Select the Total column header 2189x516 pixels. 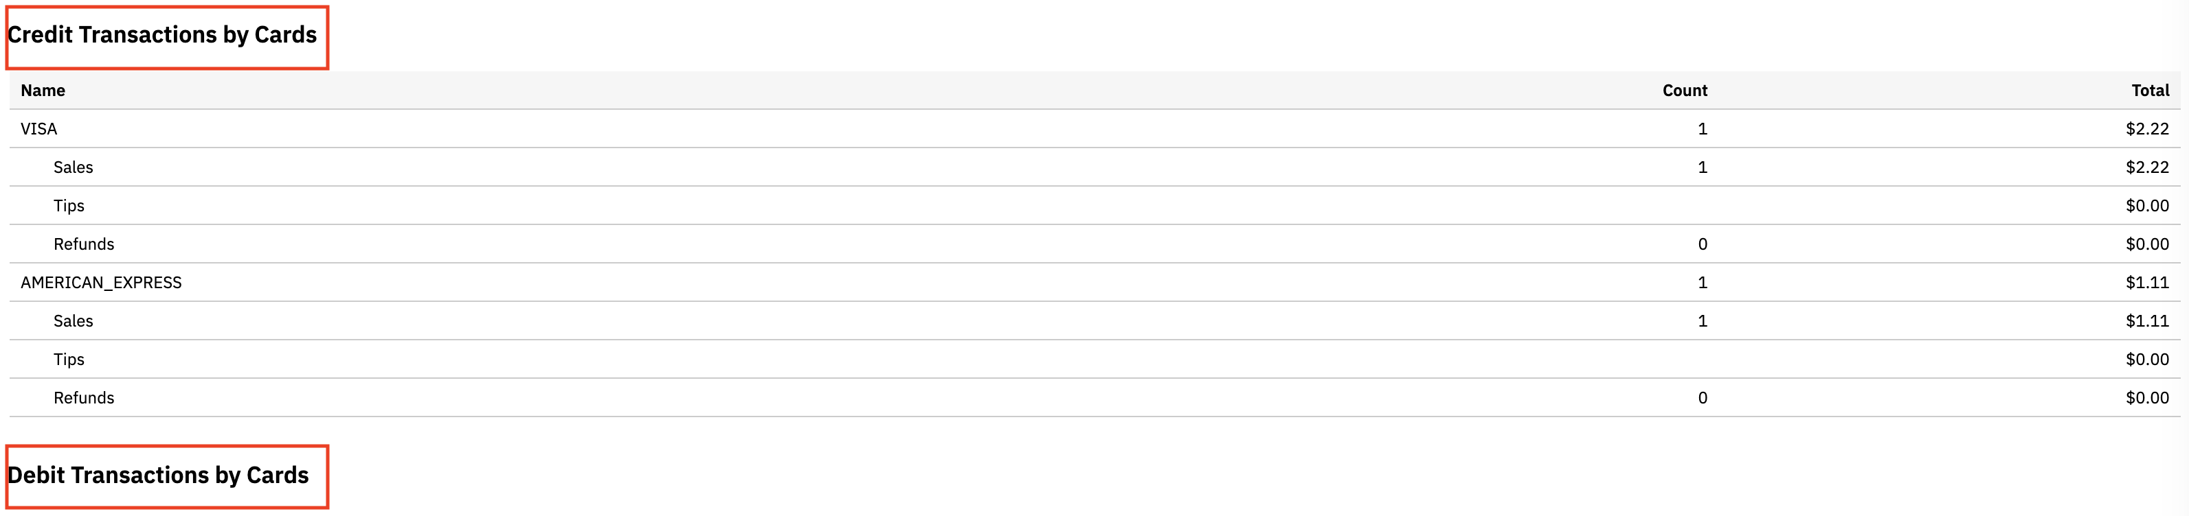2150,91
